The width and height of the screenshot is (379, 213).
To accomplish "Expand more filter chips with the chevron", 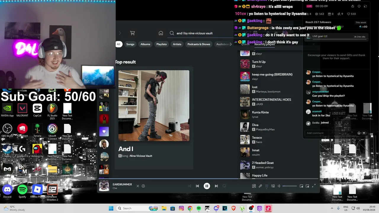I will [231, 44].
